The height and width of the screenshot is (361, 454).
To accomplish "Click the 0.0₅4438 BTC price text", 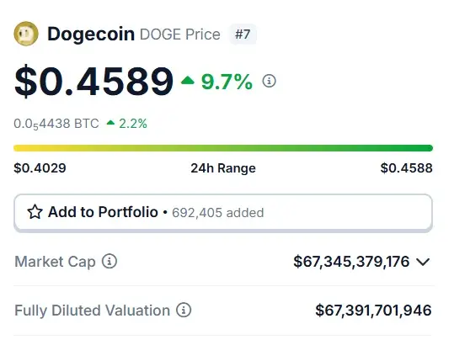I will tap(56, 124).
